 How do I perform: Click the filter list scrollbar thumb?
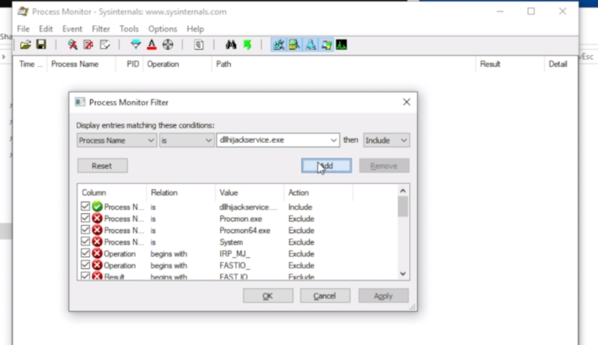[403, 206]
